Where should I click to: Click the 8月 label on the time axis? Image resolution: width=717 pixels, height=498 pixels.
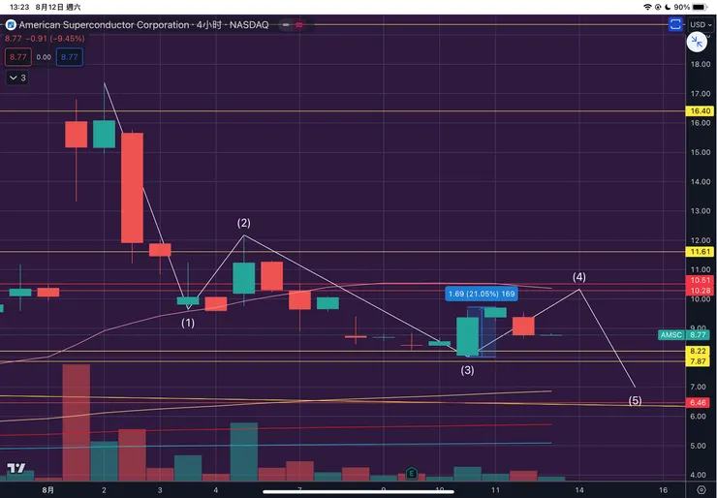(48, 490)
